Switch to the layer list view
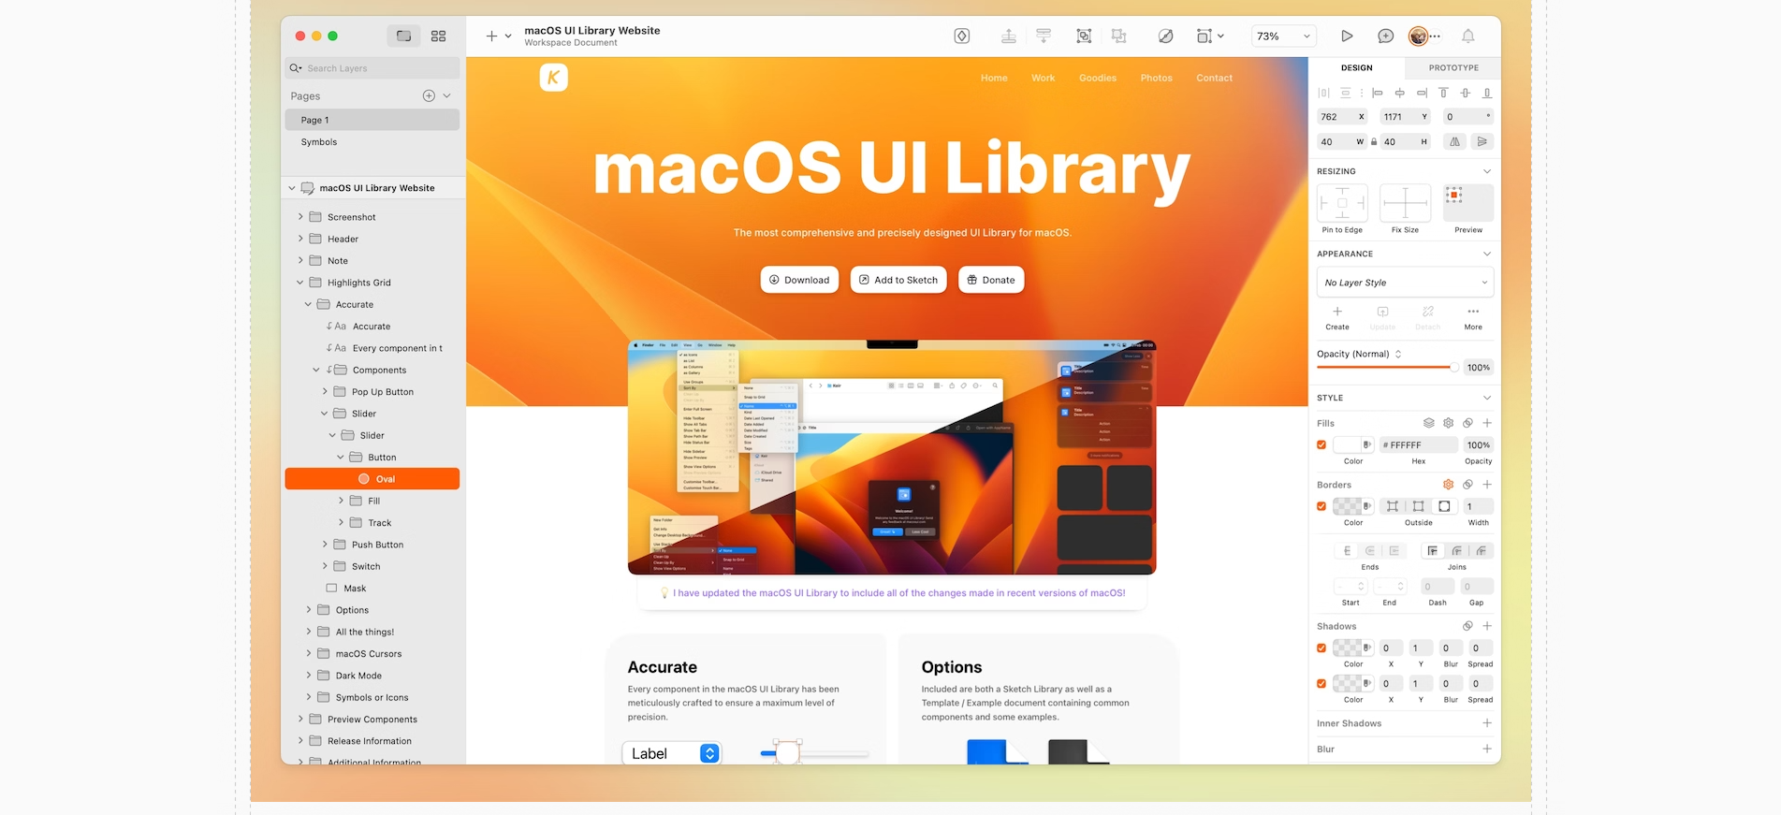 pyautogui.click(x=403, y=36)
